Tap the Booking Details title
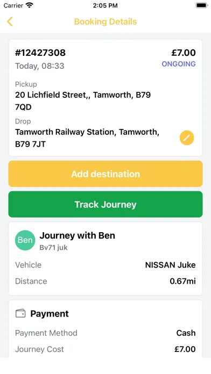The image size is (211, 374). [x=105, y=21]
